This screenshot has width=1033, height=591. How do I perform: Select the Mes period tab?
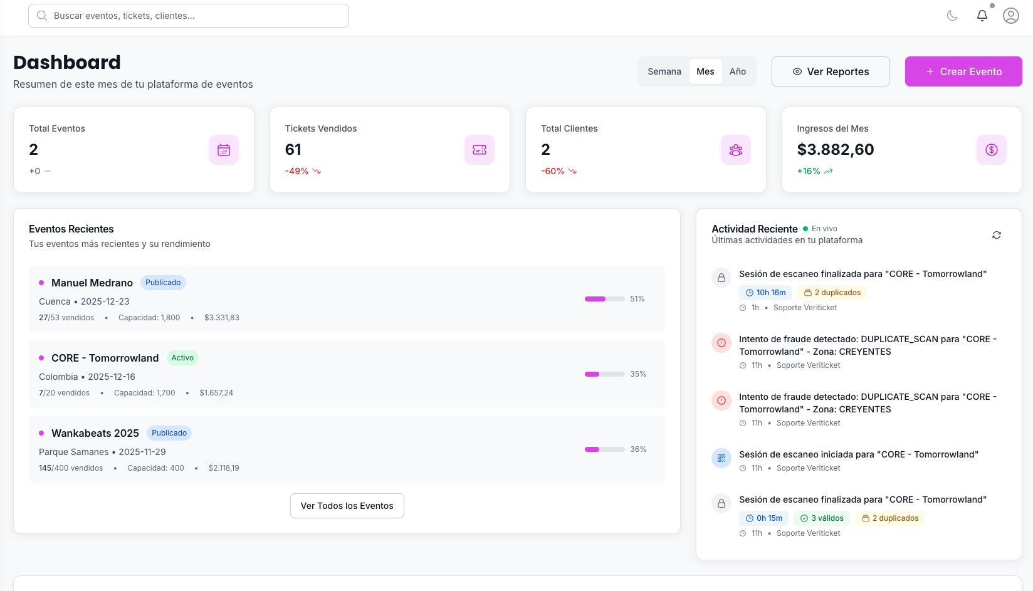[x=705, y=71]
